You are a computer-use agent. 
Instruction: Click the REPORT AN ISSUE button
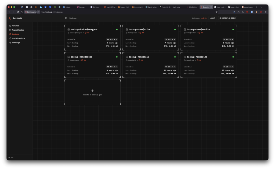[x=227, y=18]
